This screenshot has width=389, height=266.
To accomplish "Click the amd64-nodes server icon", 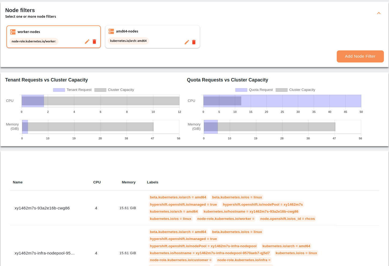I will (111, 31).
